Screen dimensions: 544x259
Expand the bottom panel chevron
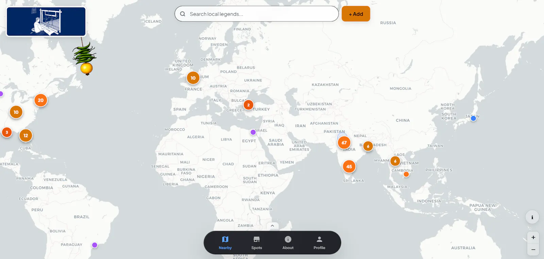[272, 226]
